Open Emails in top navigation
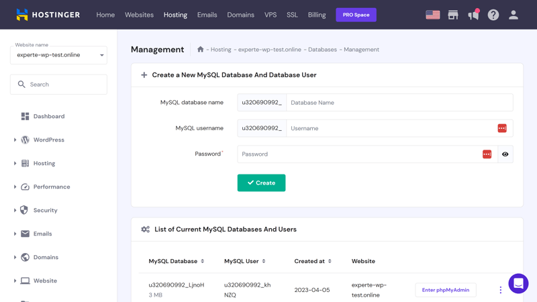 (207, 15)
